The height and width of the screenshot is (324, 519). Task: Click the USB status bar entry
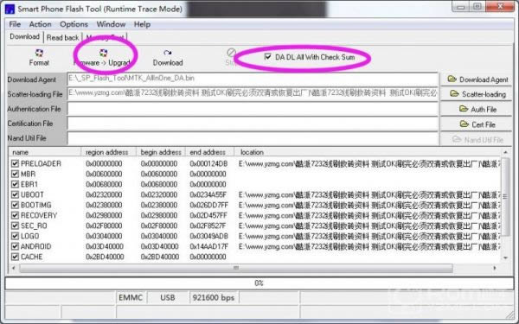pyautogui.click(x=168, y=298)
